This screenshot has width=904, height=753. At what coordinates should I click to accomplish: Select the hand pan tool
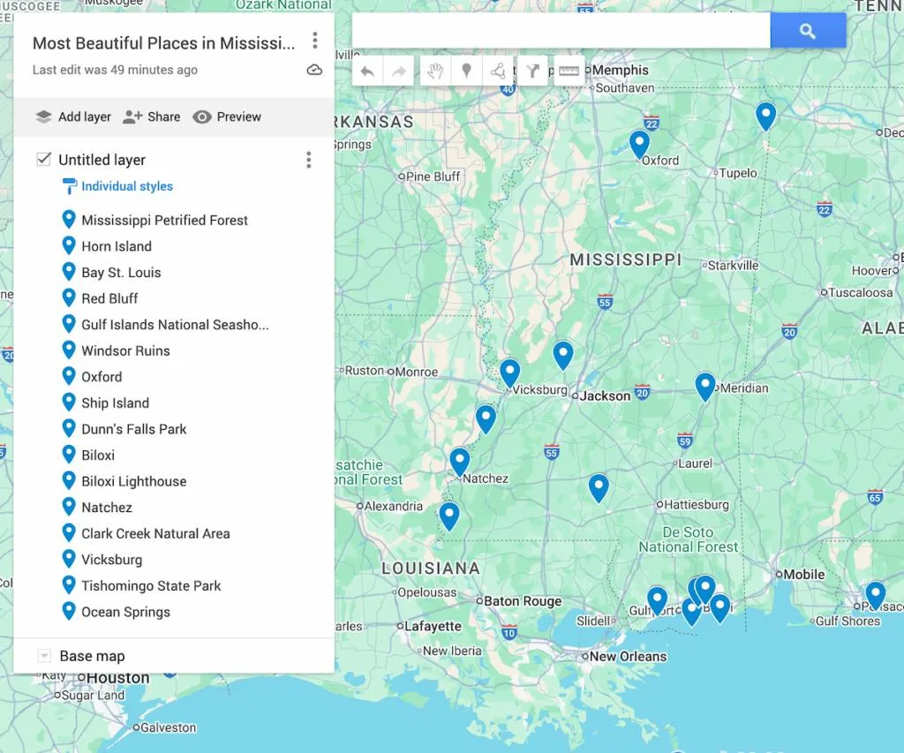tap(435, 72)
